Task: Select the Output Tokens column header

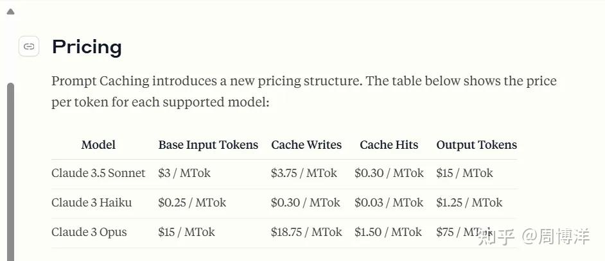Action: 477,145
